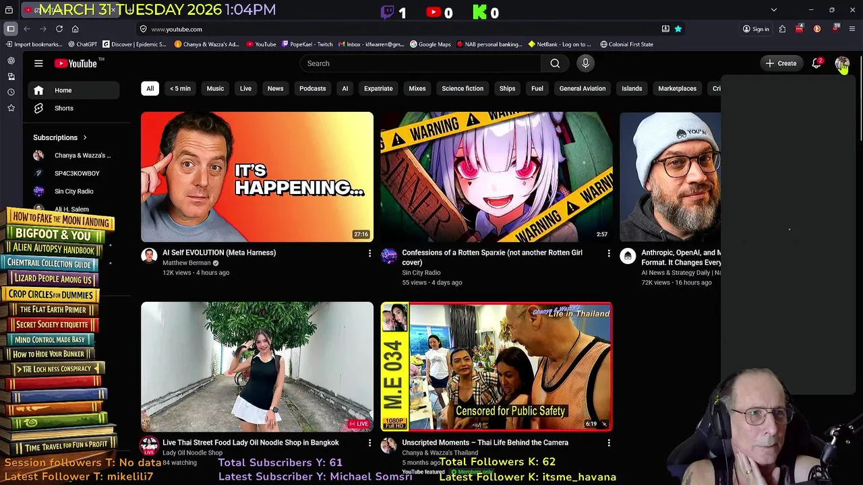The width and height of the screenshot is (863, 485).
Task: Select the All filter chip
Action: tap(150, 88)
